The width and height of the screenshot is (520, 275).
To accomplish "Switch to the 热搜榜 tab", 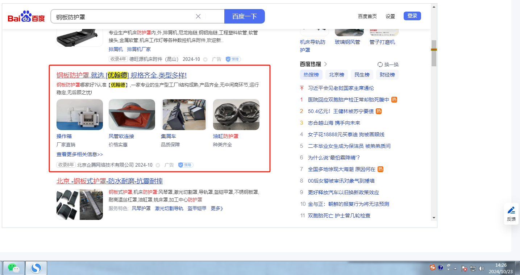I will pyautogui.click(x=311, y=75).
